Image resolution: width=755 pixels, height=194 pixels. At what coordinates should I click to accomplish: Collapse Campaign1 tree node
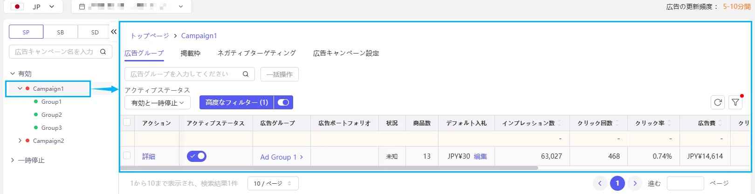(20, 88)
